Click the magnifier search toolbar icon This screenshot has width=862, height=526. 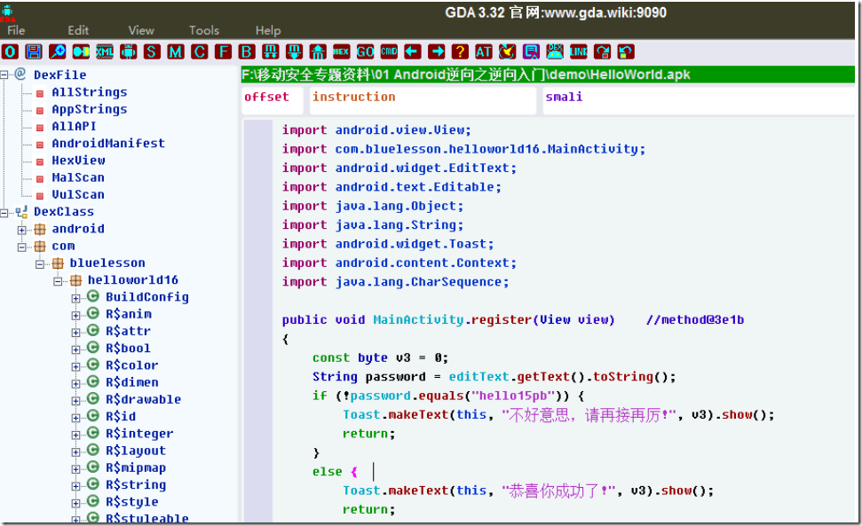[57, 51]
